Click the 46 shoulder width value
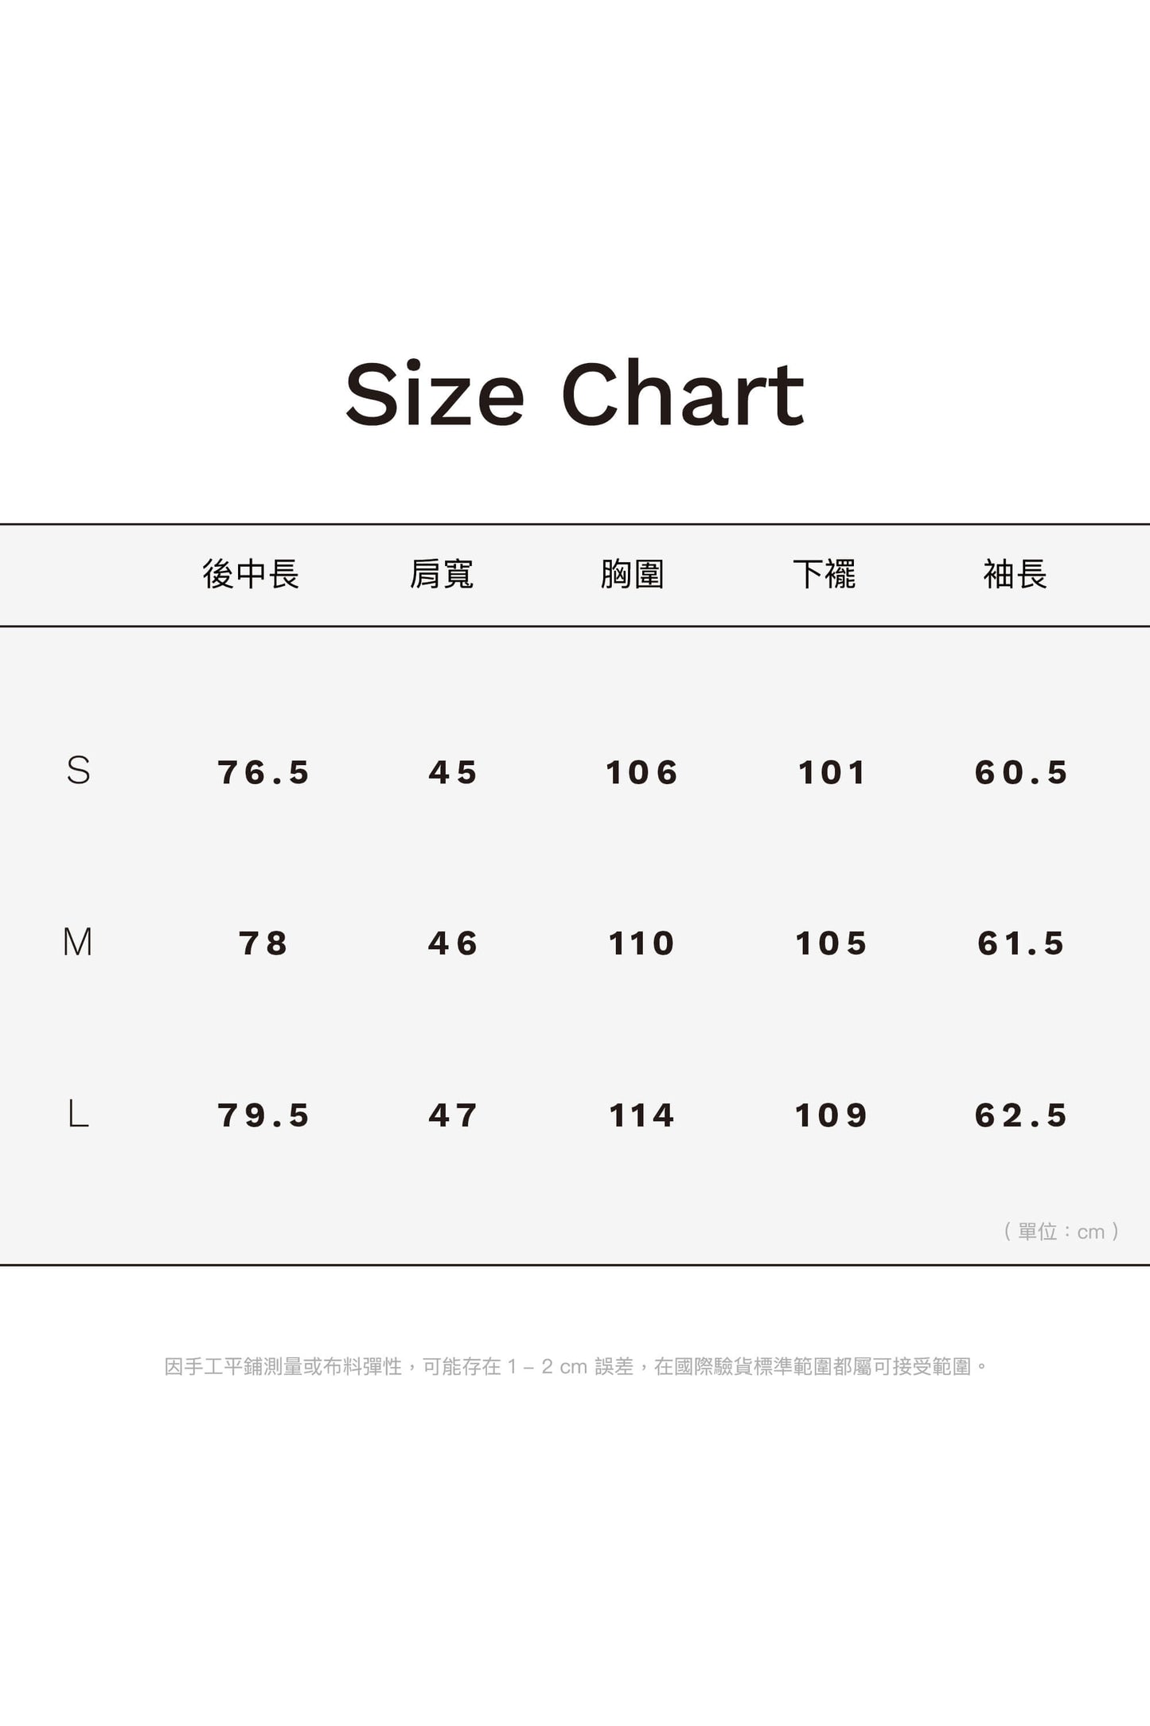Screen dimensions: 1150x1726 point(453,943)
